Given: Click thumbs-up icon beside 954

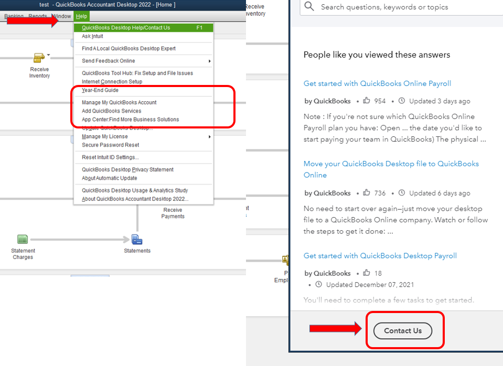Looking at the screenshot, I should (x=366, y=100).
